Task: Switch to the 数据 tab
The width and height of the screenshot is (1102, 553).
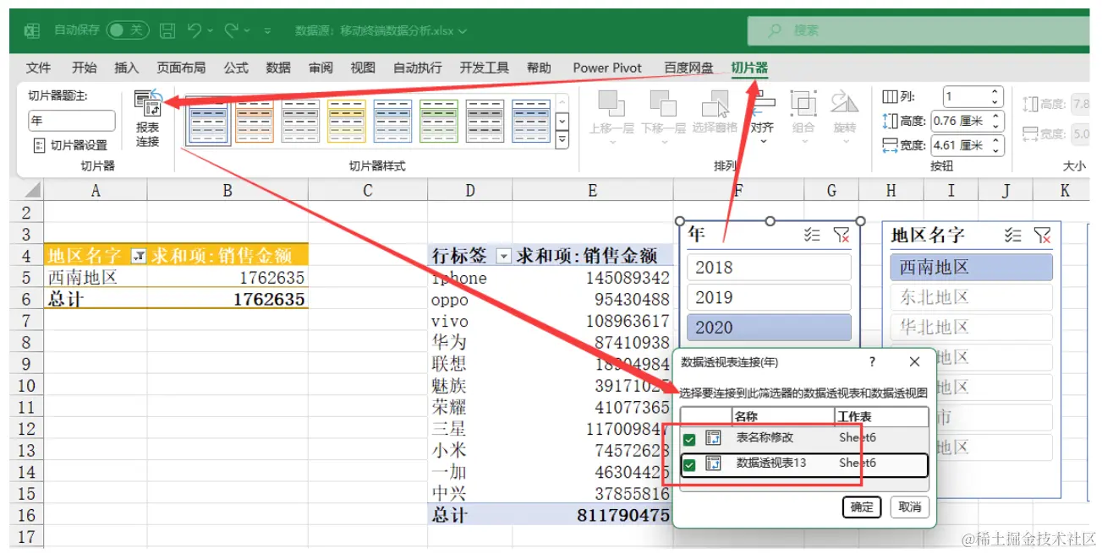Action: (x=278, y=68)
